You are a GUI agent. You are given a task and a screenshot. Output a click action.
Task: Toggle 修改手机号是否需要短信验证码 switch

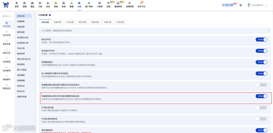pos(261,96)
